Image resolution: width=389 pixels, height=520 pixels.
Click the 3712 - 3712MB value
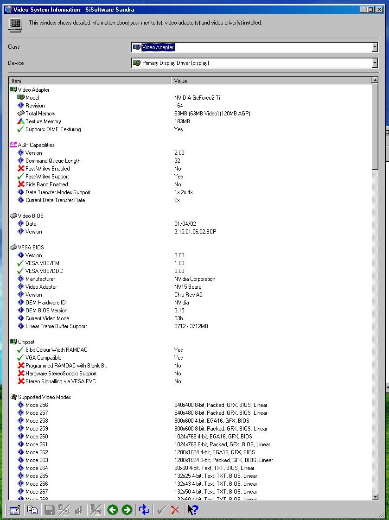click(x=191, y=326)
